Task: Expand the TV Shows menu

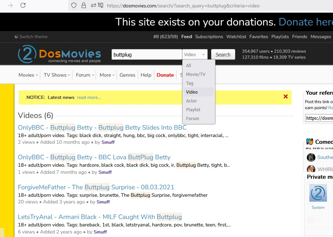Action: 57,75
